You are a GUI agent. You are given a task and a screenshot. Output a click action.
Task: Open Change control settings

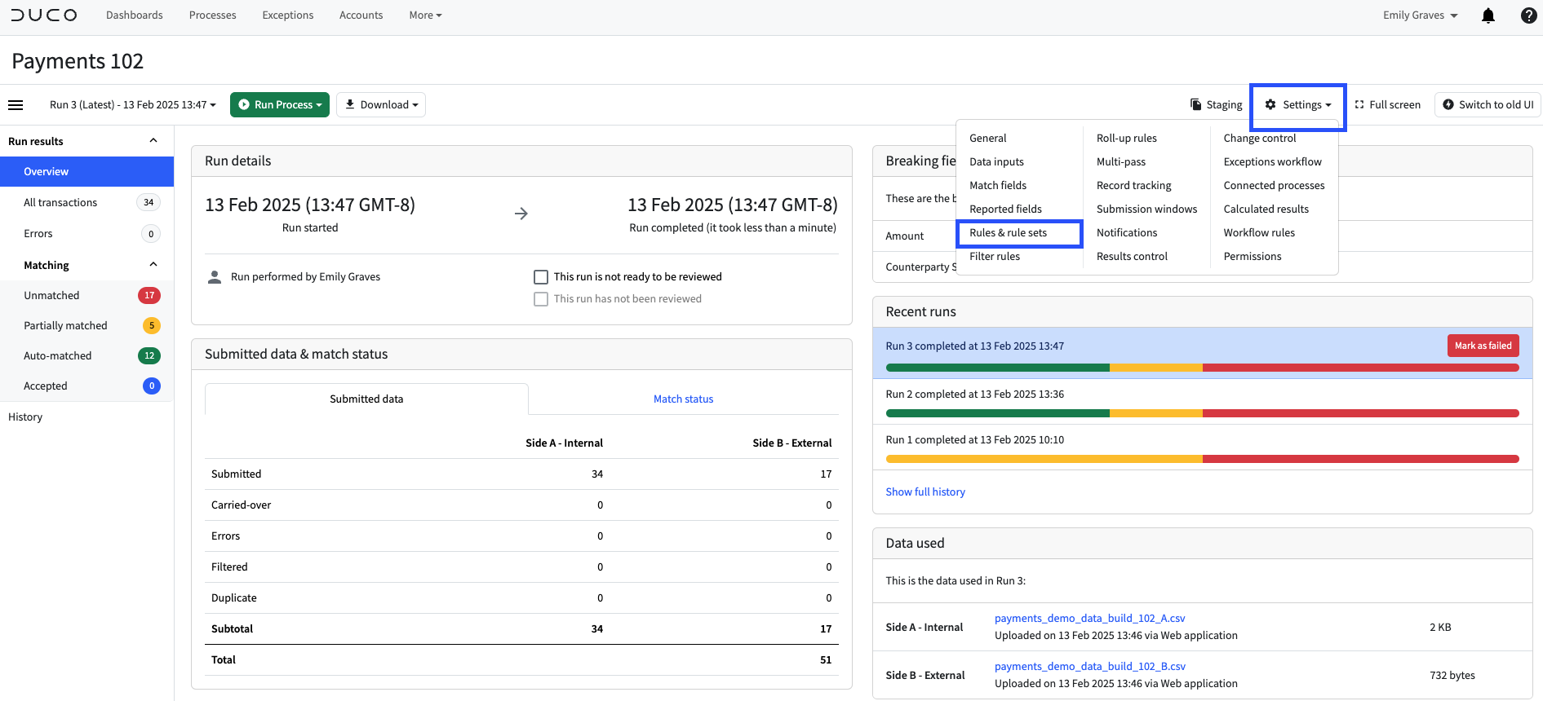click(1260, 139)
